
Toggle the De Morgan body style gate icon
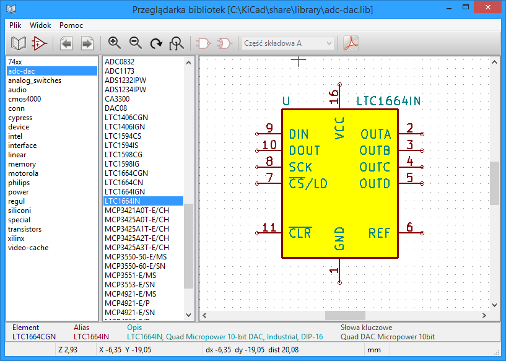[224, 43]
